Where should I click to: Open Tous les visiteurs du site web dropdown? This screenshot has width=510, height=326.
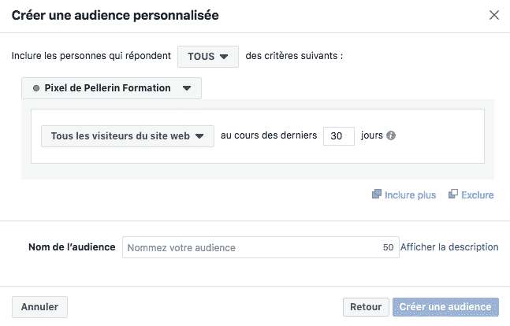coord(127,135)
